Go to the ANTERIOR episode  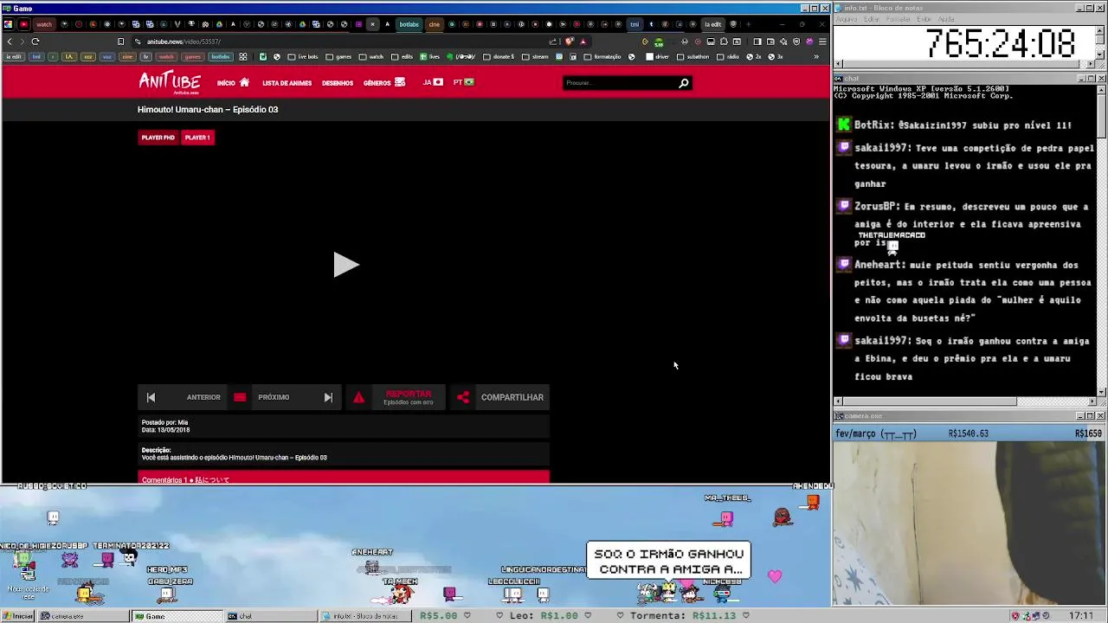[x=203, y=397]
